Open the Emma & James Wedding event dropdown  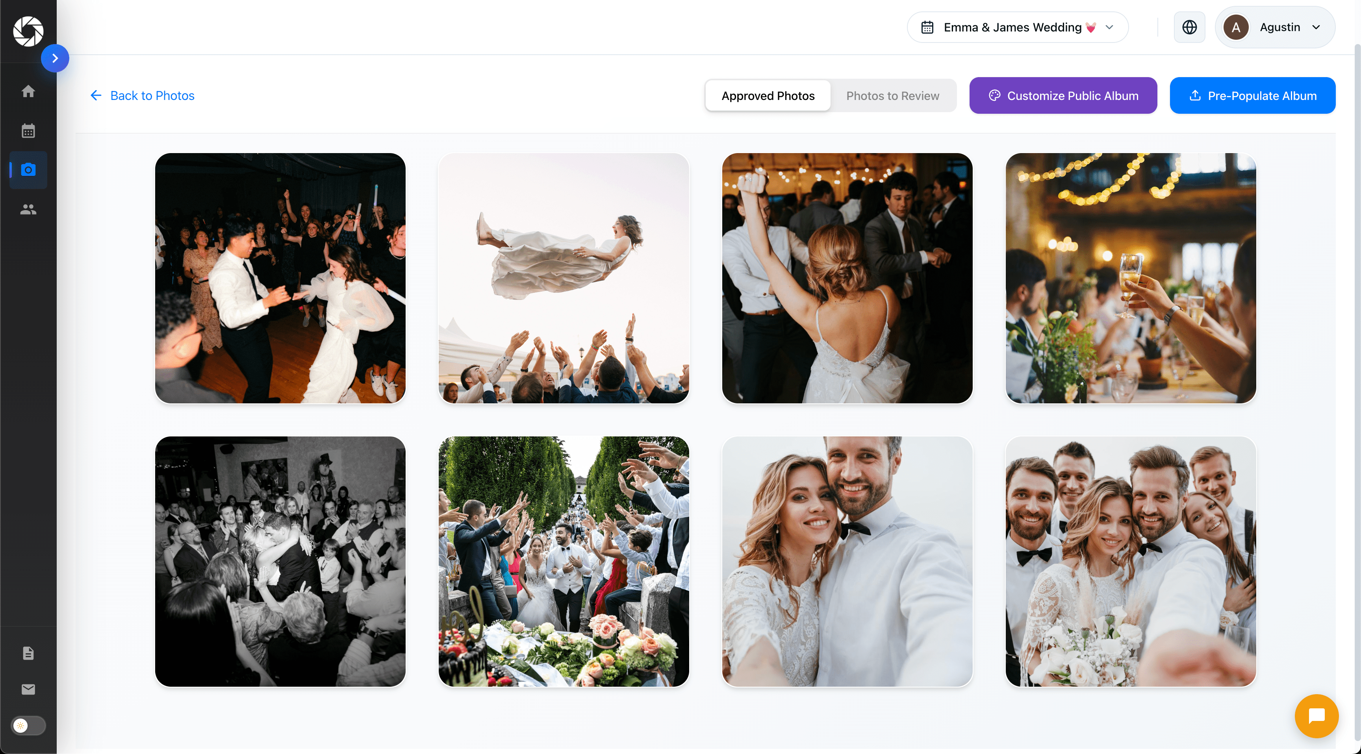click(1017, 27)
